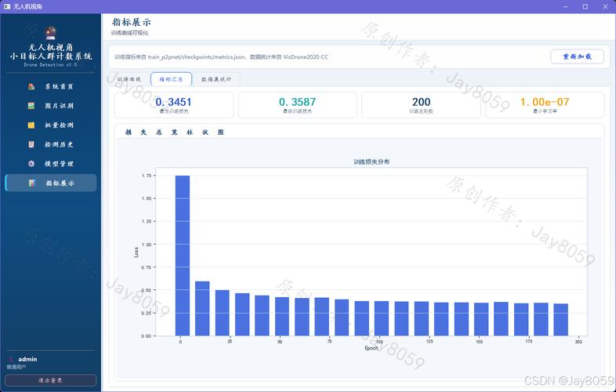616x392 pixels.
Task: Click the 训练曲线可视化 subtitle
Action: pyautogui.click(x=129, y=33)
